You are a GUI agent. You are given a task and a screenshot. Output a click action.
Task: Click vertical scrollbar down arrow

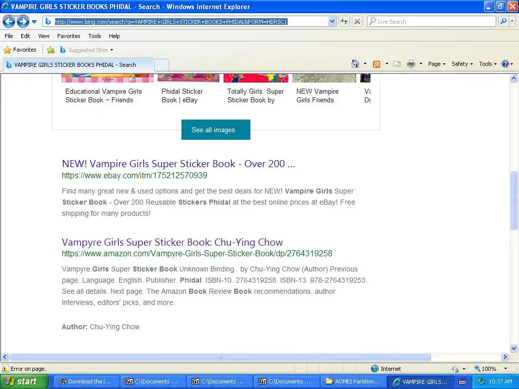(514, 348)
